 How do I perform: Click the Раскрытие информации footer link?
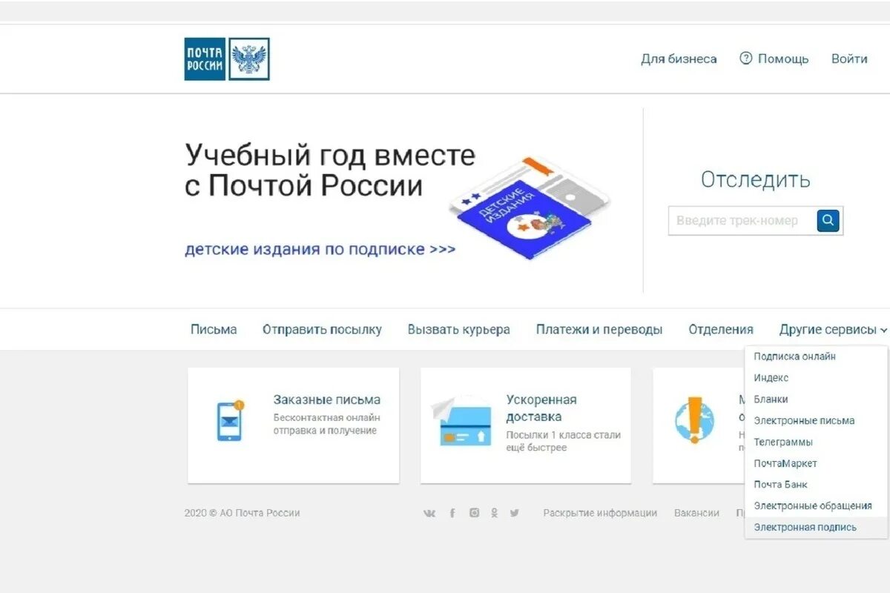click(600, 513)
